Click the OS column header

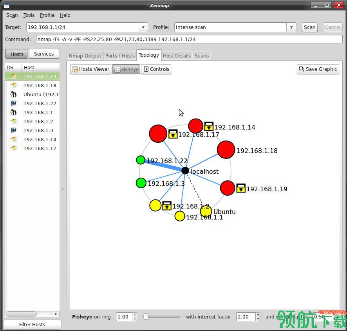[x=13, y=67]
